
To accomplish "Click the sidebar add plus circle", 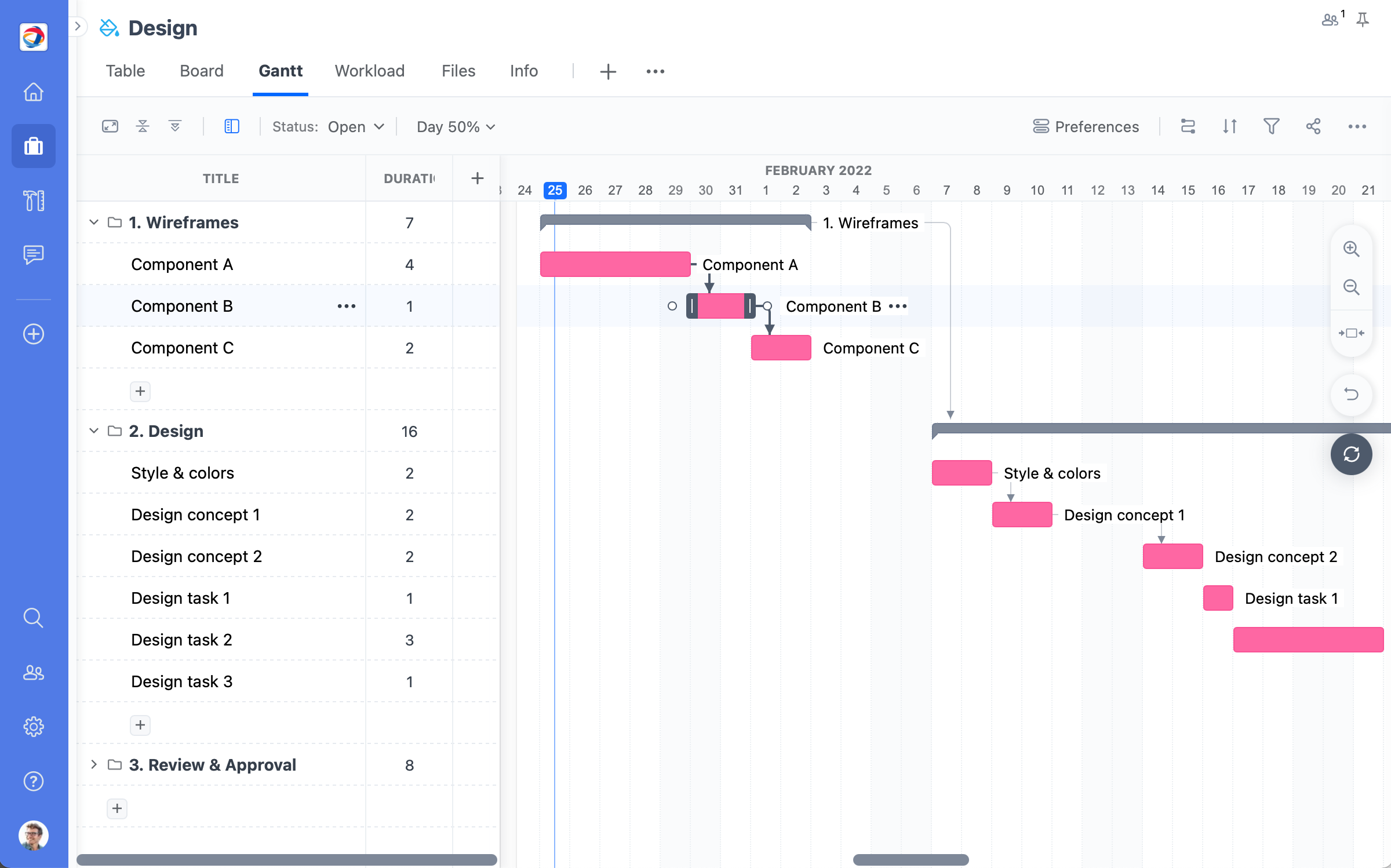I will 34,334.
